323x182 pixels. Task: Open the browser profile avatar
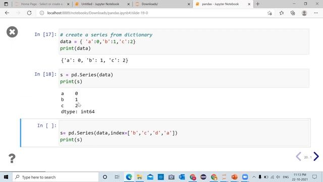tap(304, 13)
